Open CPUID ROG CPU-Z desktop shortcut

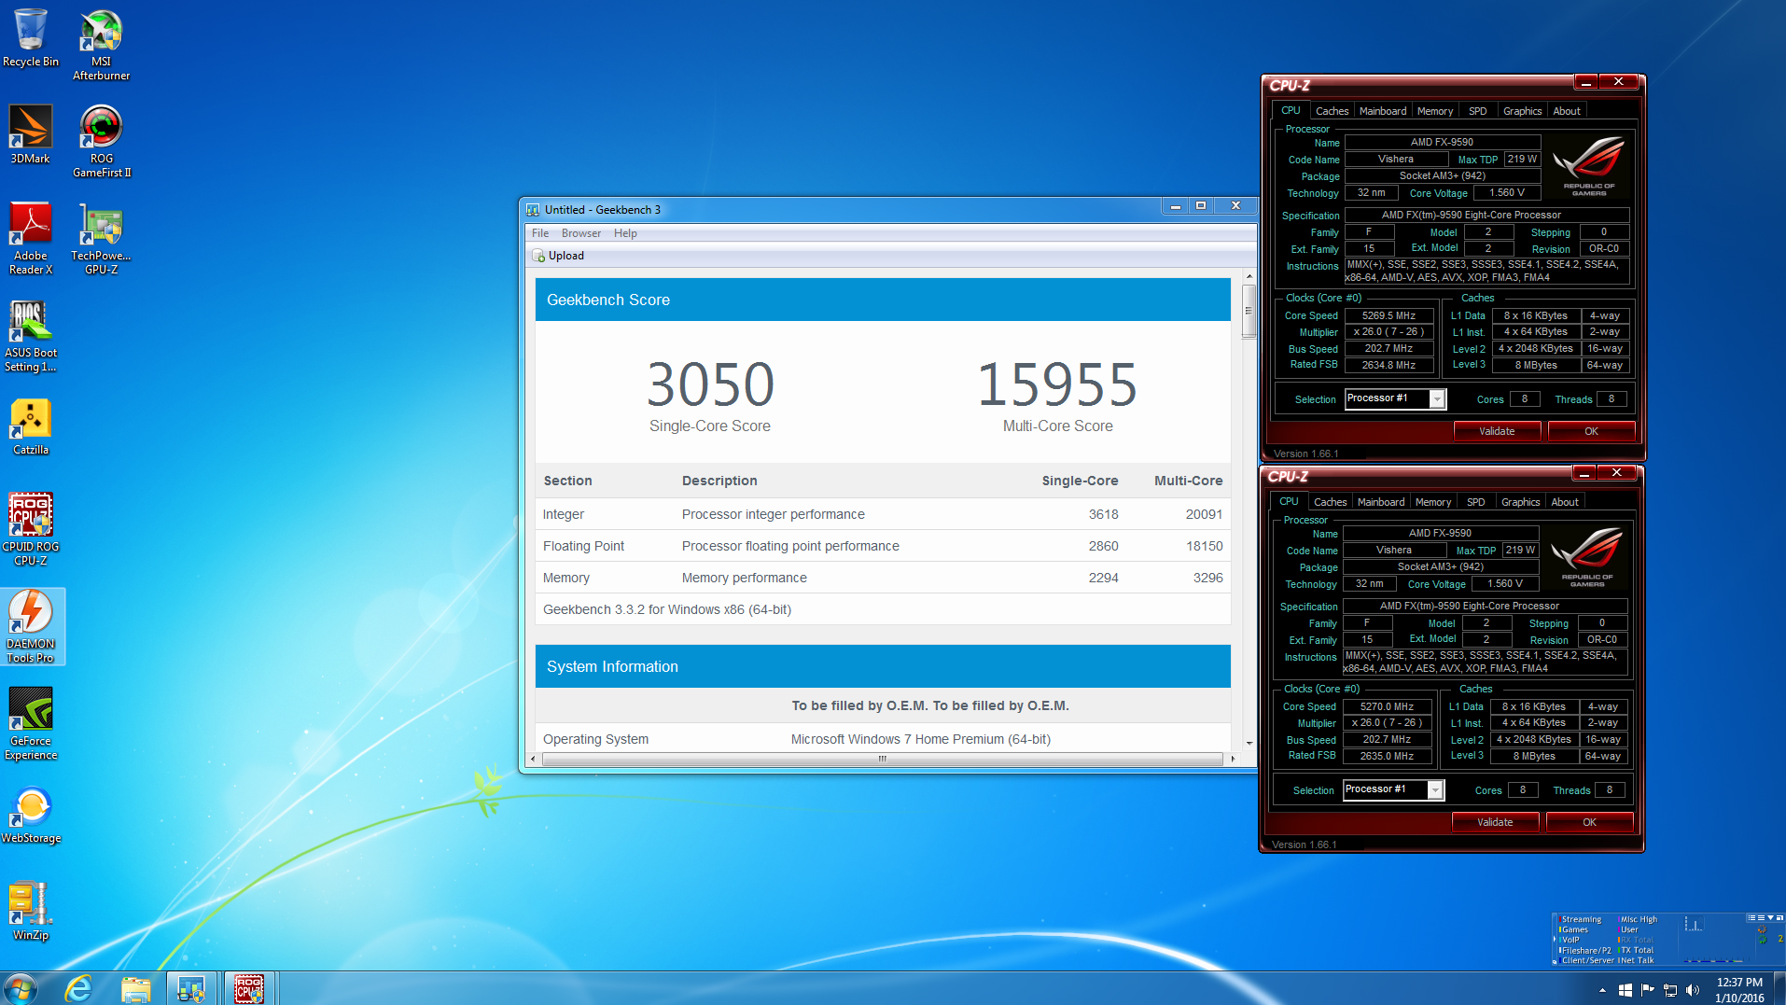tap(31, 529)
